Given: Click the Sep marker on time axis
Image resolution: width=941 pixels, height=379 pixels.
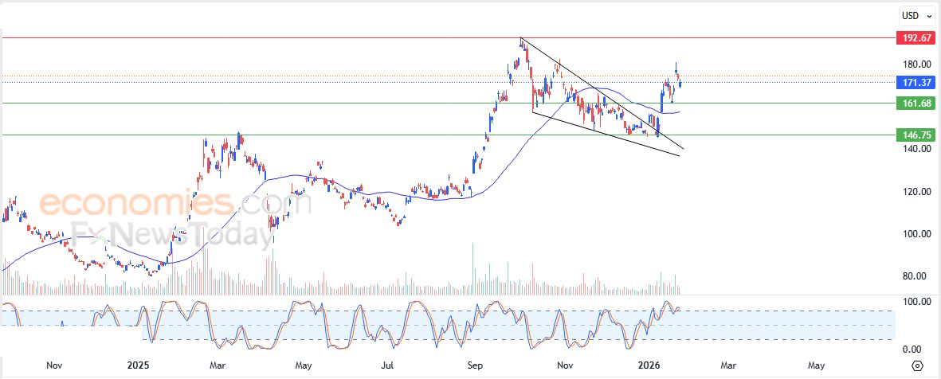Looking at the screenshot, I should tap(476, 366).
